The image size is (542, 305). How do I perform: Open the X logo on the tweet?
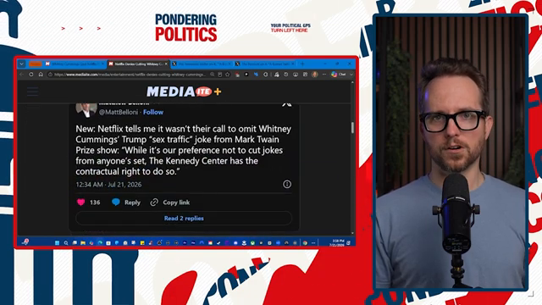pyautogui.click(x=286, y=103)
